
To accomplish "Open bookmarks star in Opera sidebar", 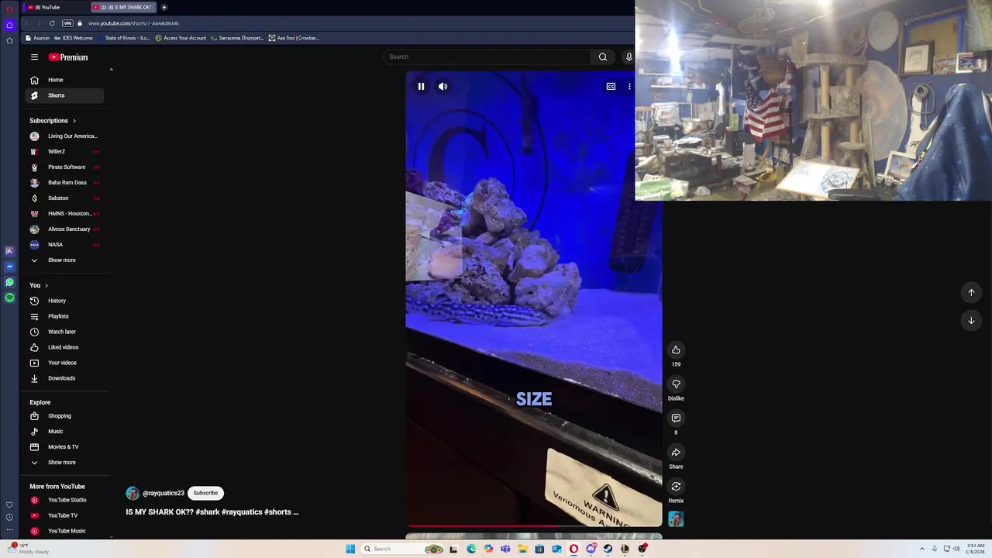I will (9, 40).
